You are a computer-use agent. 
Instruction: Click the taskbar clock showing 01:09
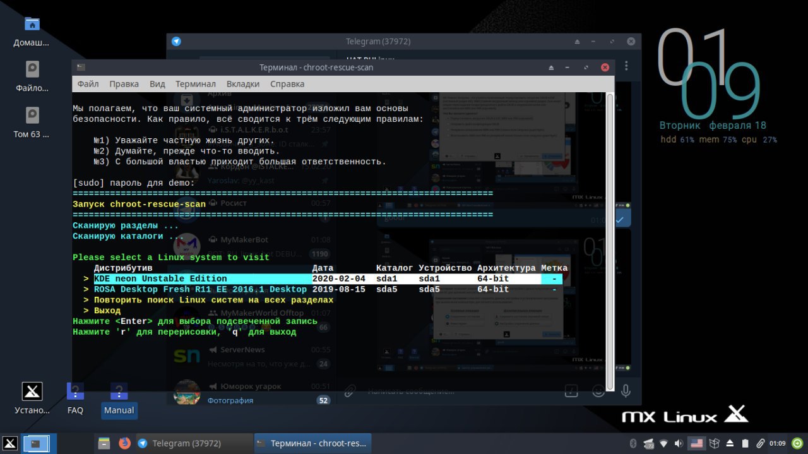click(778, 443)
